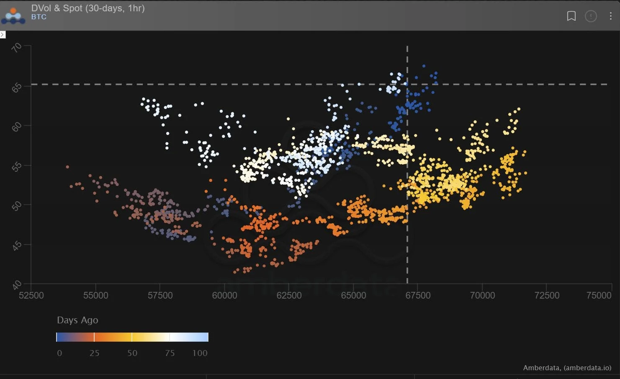
Task: Select the 57500 x-axis tick label
Action: 160,295
